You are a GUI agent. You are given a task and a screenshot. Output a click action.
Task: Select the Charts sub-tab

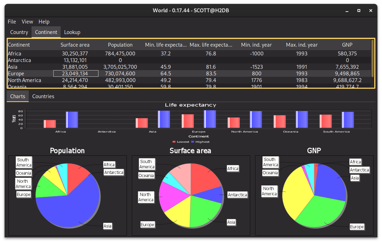18,96
